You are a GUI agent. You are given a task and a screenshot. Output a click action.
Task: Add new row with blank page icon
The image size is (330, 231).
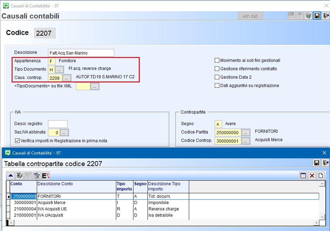click(x=321, y=175)
